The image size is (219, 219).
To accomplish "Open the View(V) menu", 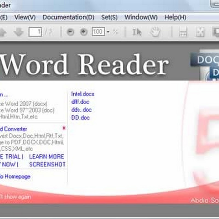I will (x=25, y=17).
